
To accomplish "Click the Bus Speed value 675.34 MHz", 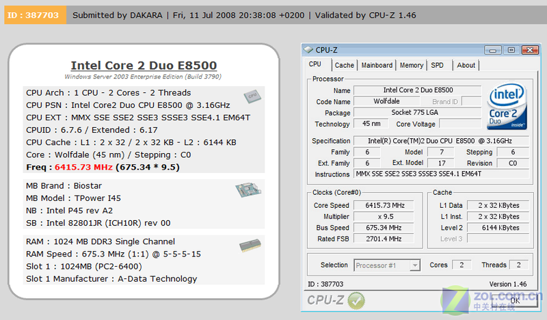I will click(384, 228).
